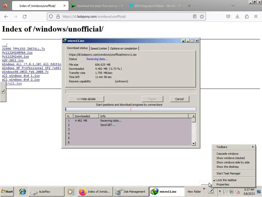Toggle reader view icon in address bar
This screenshot has height=197, width=262.
click(195, 16)
